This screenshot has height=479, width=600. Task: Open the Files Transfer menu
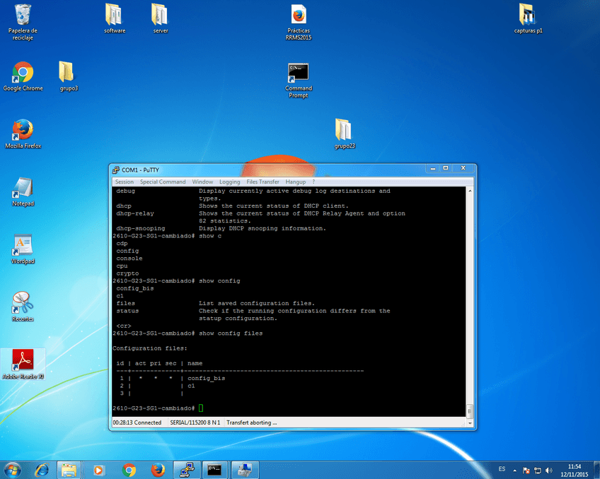click(x=262, y=182)
